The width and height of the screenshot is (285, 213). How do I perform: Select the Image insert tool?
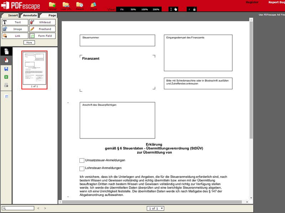(x=15, y=29)
